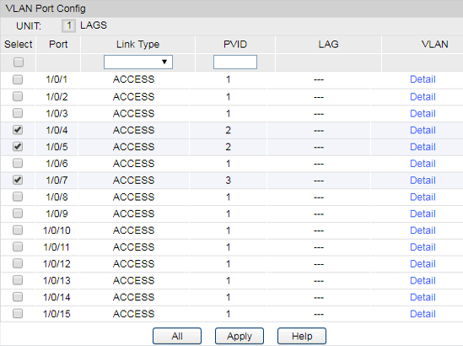Check the box for port 1/0/10
The width and height of the screenshot is (463, 346).
click(18, 230)
